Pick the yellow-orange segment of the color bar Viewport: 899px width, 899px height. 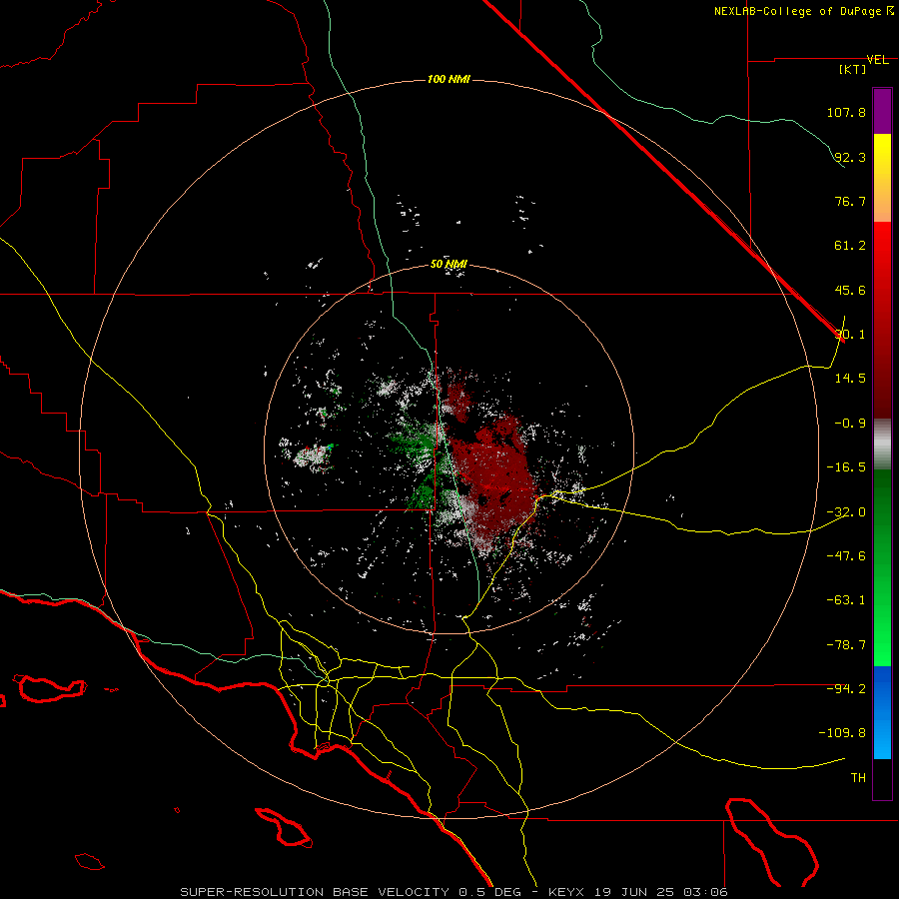pyautogui.click(x=882, y=178)
